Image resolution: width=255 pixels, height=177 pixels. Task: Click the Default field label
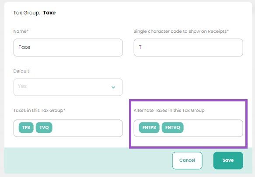[x=21, y=71]
